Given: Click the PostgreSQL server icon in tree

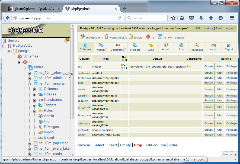Looking at the screenshot, I should pyautogui.click(x=10, y=46).
